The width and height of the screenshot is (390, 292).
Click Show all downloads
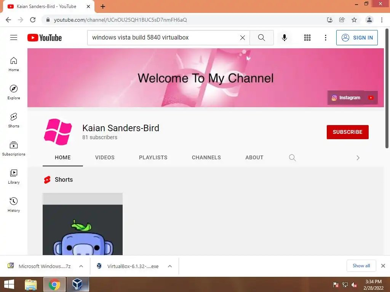pyautogui.click(x=361, y=266)
